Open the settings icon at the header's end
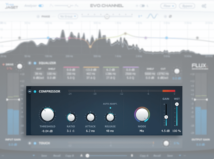This screenshot has height=159, width=214. pyautogui.click(x=204, y=6)
